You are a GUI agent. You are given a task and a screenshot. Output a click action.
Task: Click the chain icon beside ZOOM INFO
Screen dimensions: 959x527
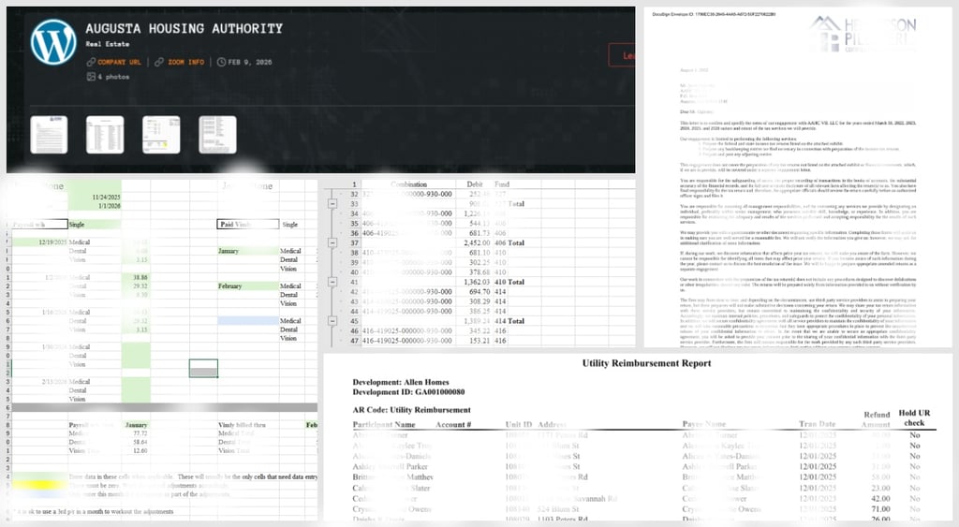point(159,63)
